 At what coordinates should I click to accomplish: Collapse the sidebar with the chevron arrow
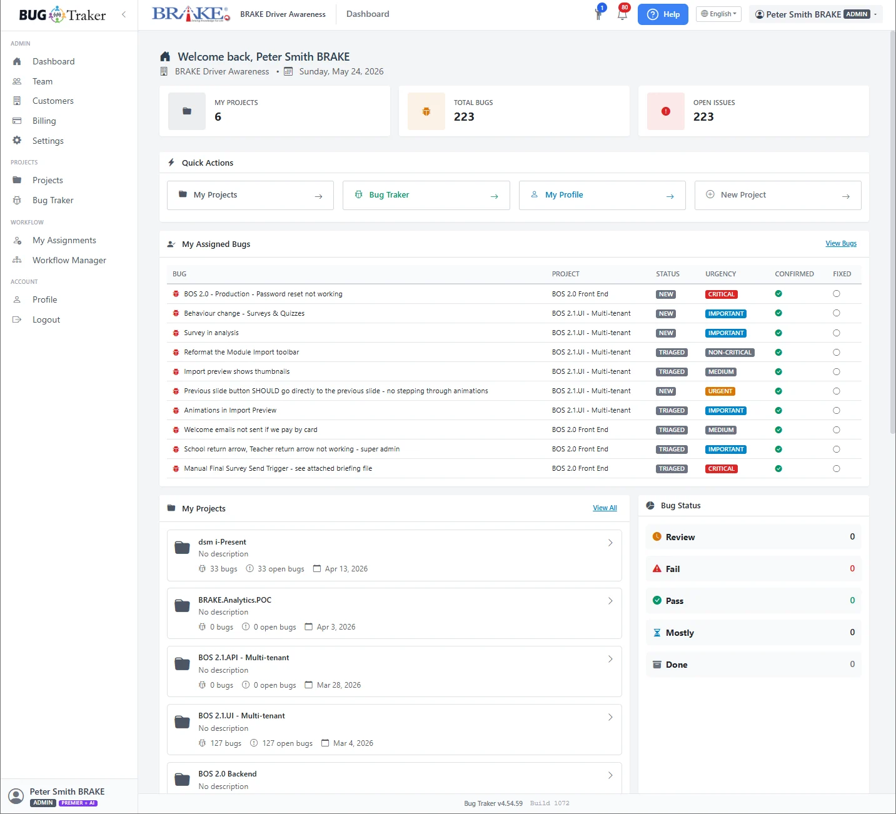tap(124, 14)
